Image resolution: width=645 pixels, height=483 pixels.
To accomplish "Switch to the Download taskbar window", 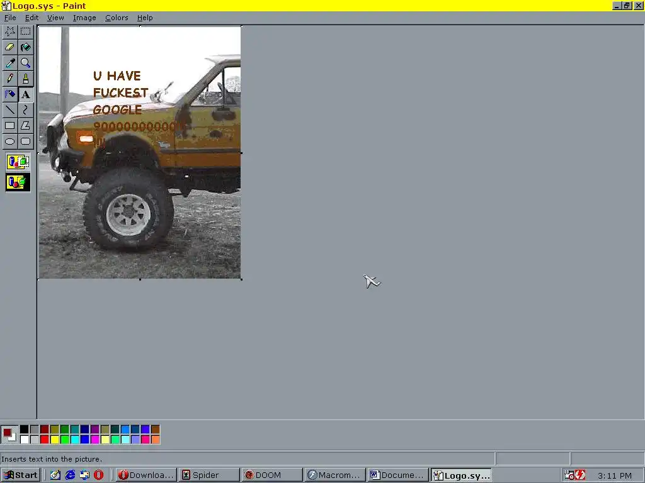I will 146,475.
